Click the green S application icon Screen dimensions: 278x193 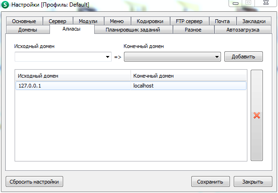click(5, 5)
